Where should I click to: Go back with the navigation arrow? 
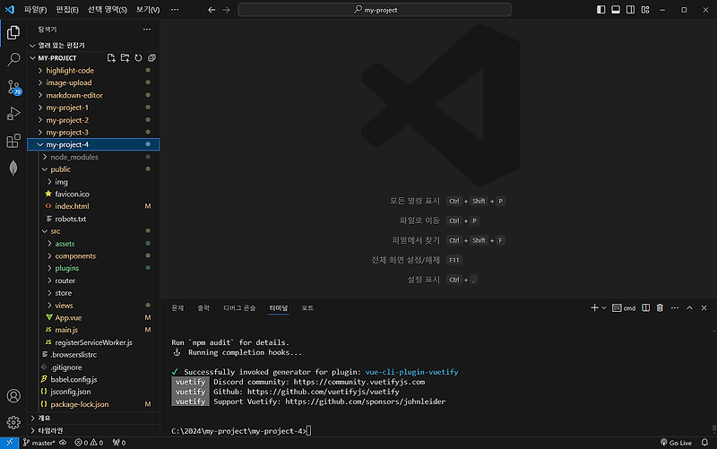pyautogui.click(x=212, y=10)
